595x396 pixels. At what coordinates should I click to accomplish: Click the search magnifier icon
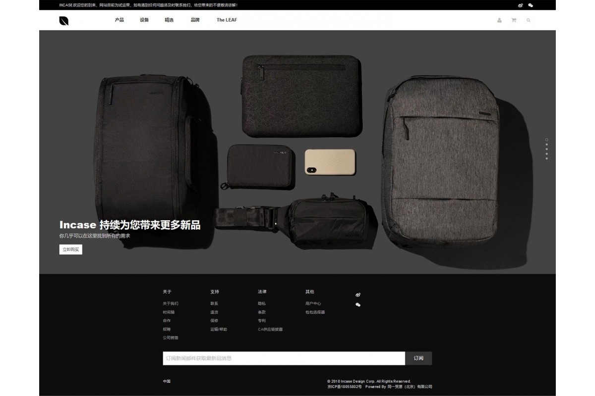pyautogui.click(x=529, y=20)
